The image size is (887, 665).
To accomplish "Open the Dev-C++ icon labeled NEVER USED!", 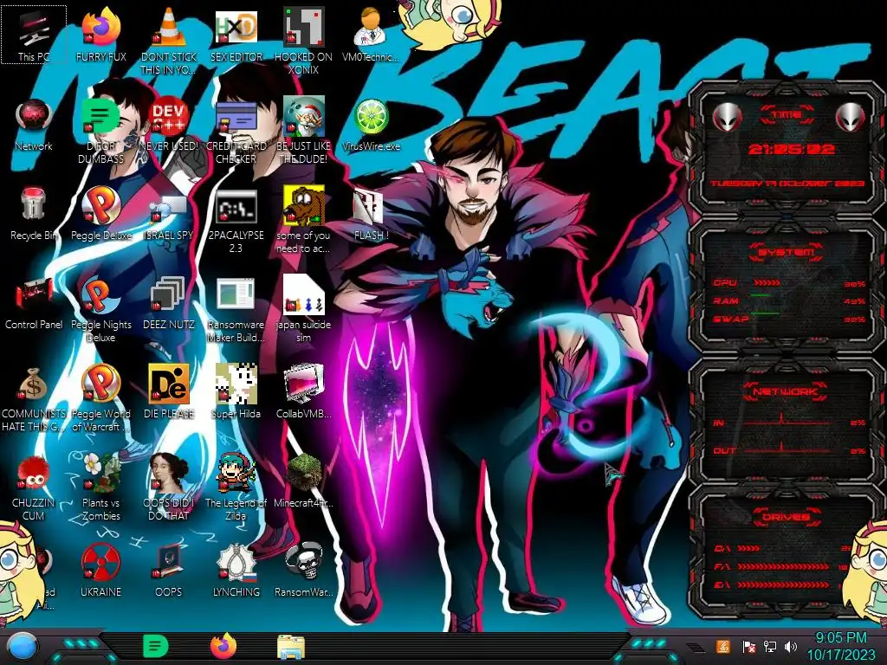I will pyautogui.click(x=169, y=125).
